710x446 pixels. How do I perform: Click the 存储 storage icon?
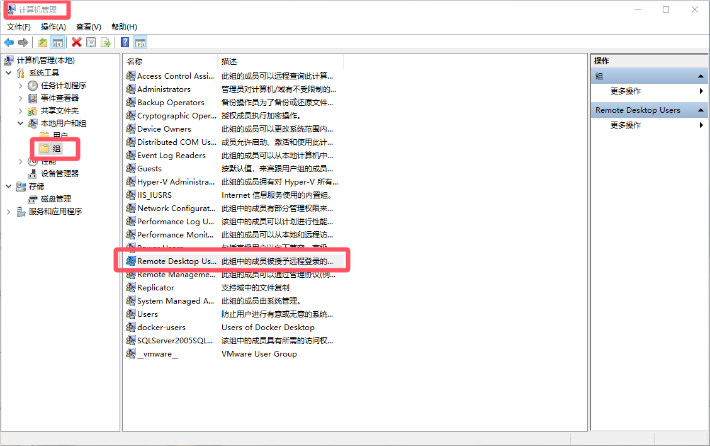point(21,186)
